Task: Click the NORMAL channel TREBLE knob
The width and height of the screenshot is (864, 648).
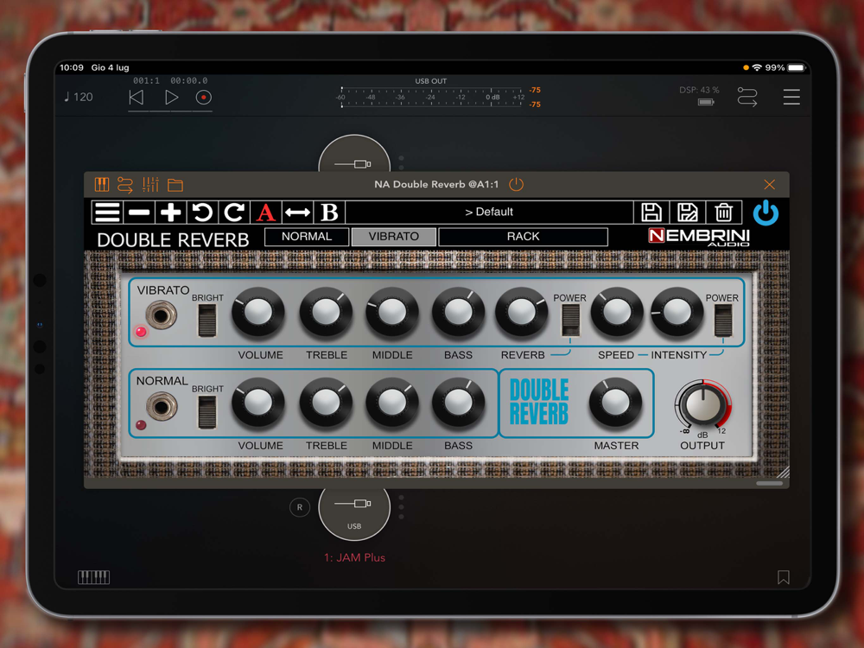Action: [x=326, y=403]
